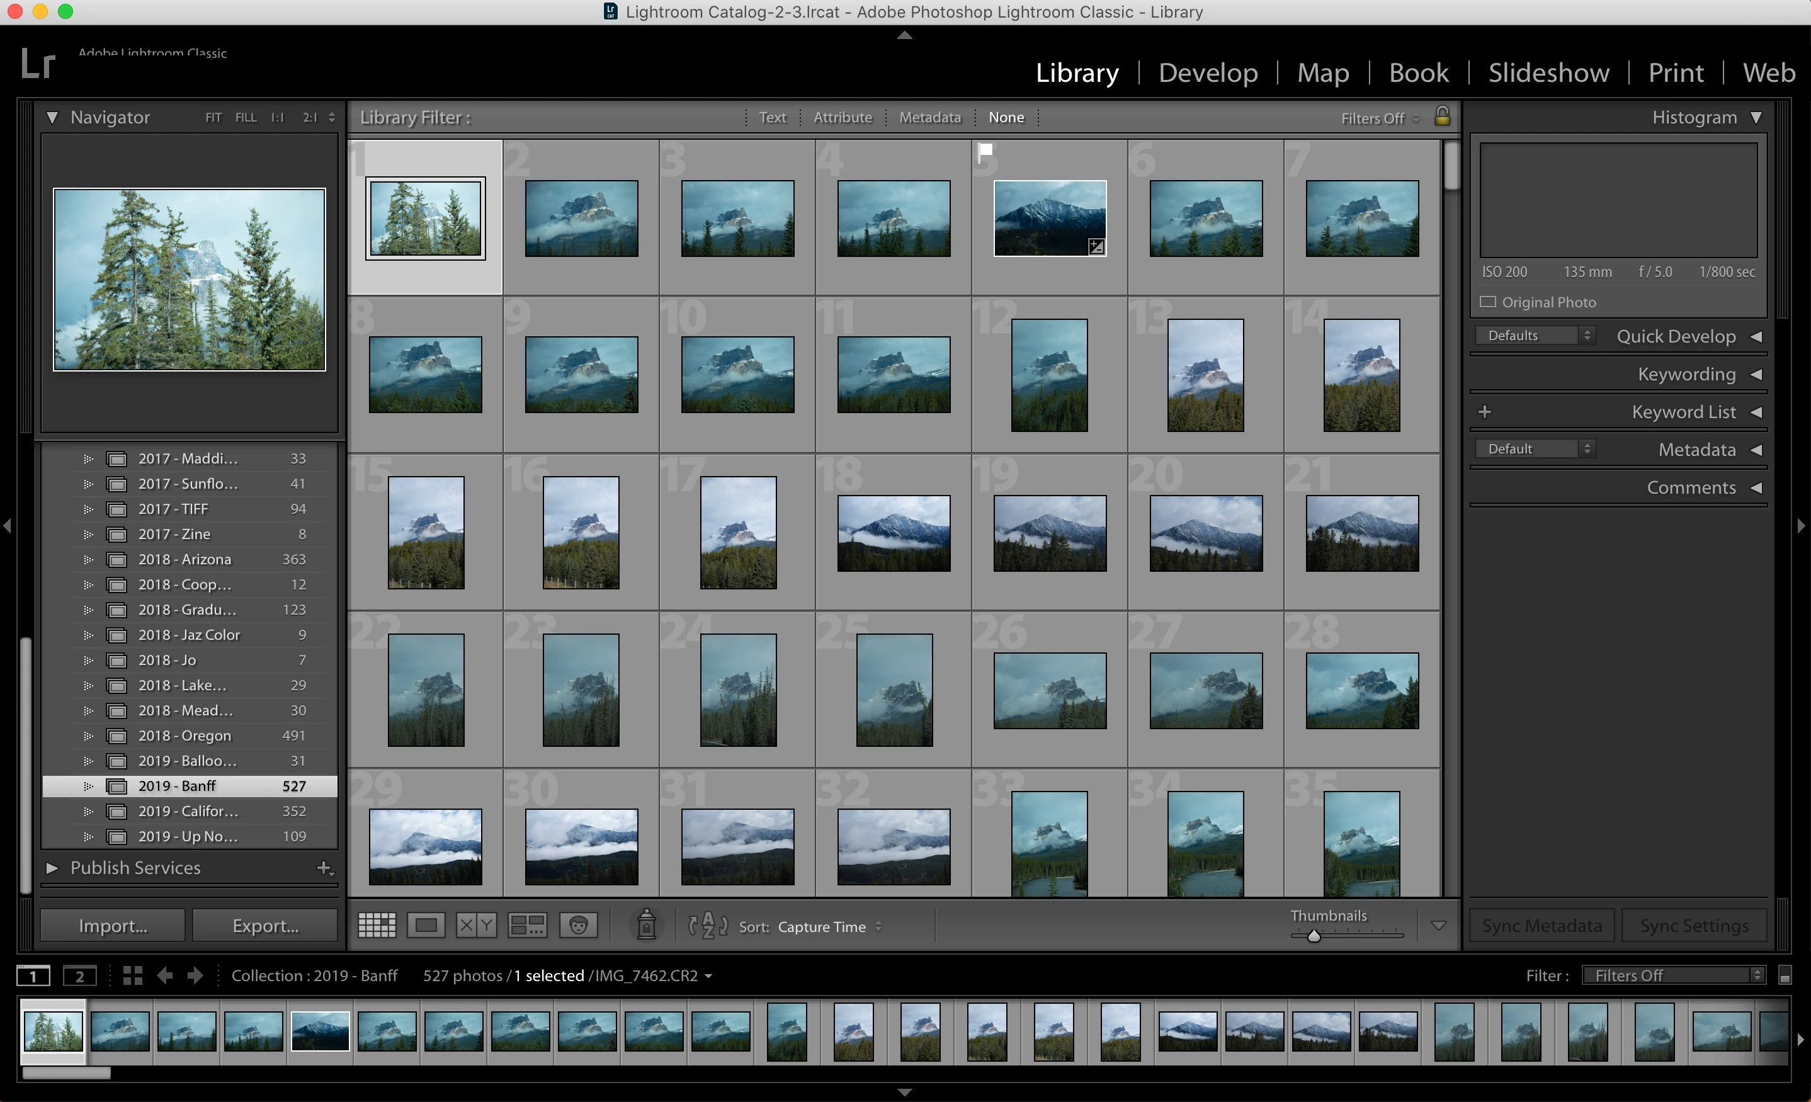Open People view face icon
Screen dimensions: 1811x1102
coord(579,925)
